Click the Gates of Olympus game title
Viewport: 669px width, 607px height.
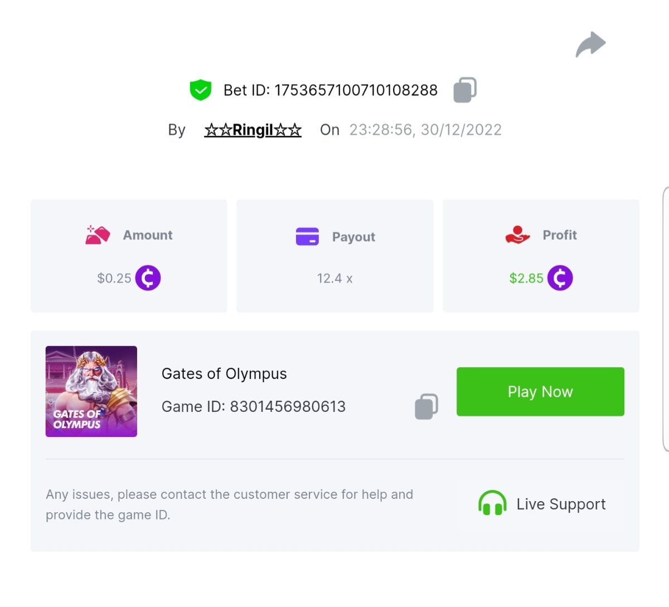tap(224, 373)
